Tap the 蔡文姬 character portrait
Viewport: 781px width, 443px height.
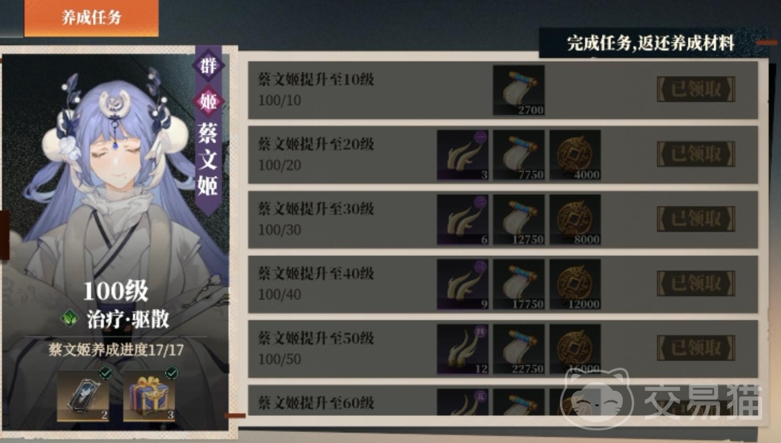coord(116,176)
